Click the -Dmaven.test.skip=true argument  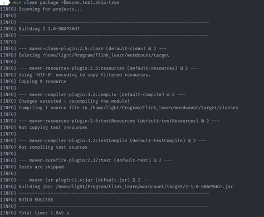coord(90,2)
